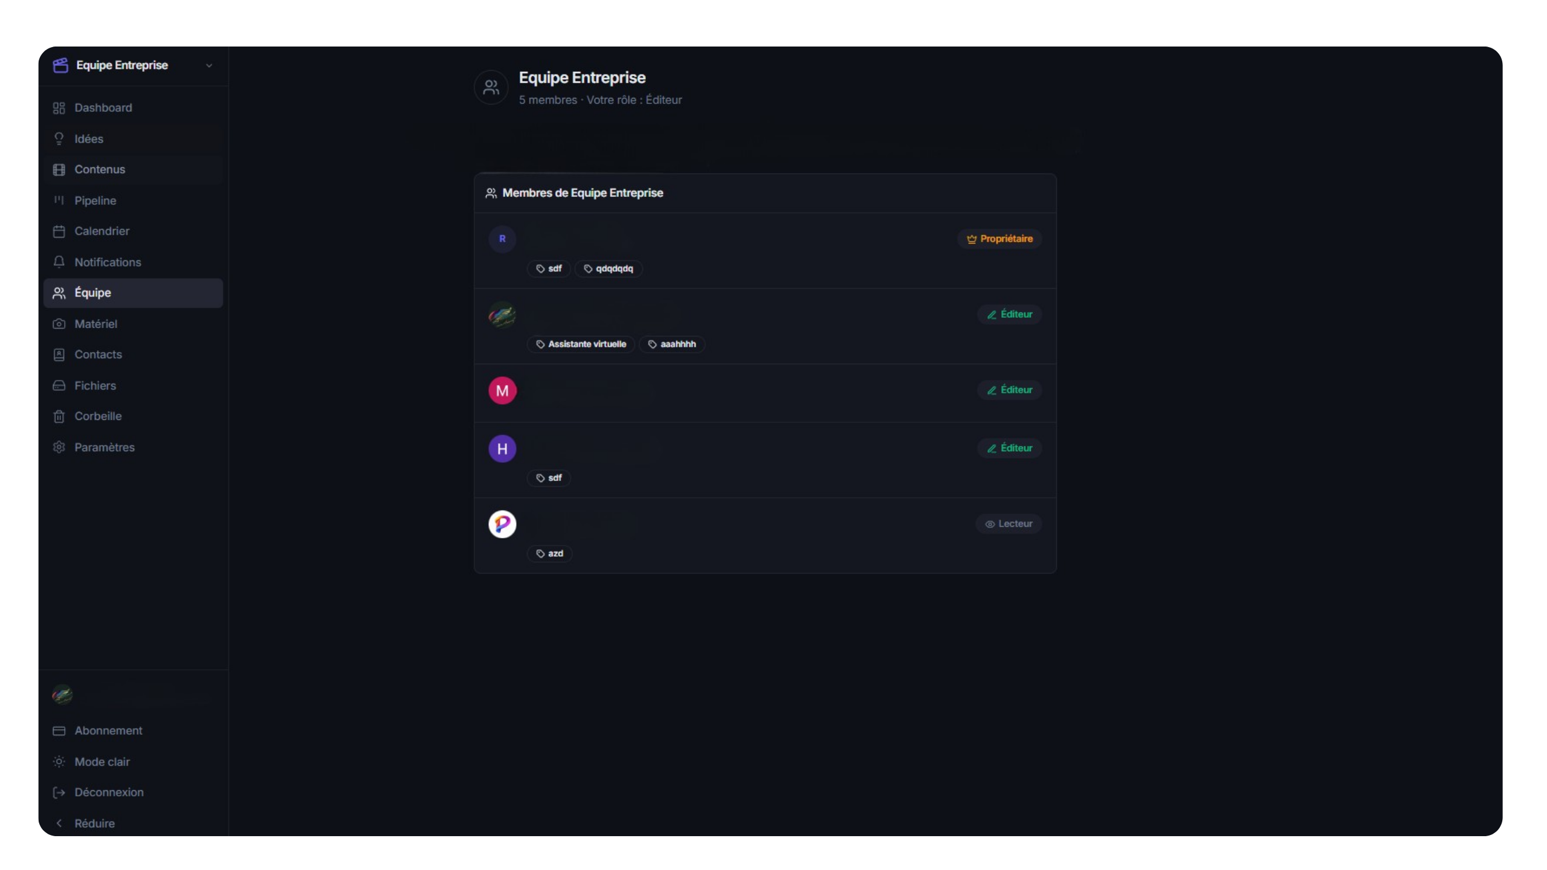
Task: Toggle Mode clair theme switch
Action: pyautogui.click(x=102, y=762)
